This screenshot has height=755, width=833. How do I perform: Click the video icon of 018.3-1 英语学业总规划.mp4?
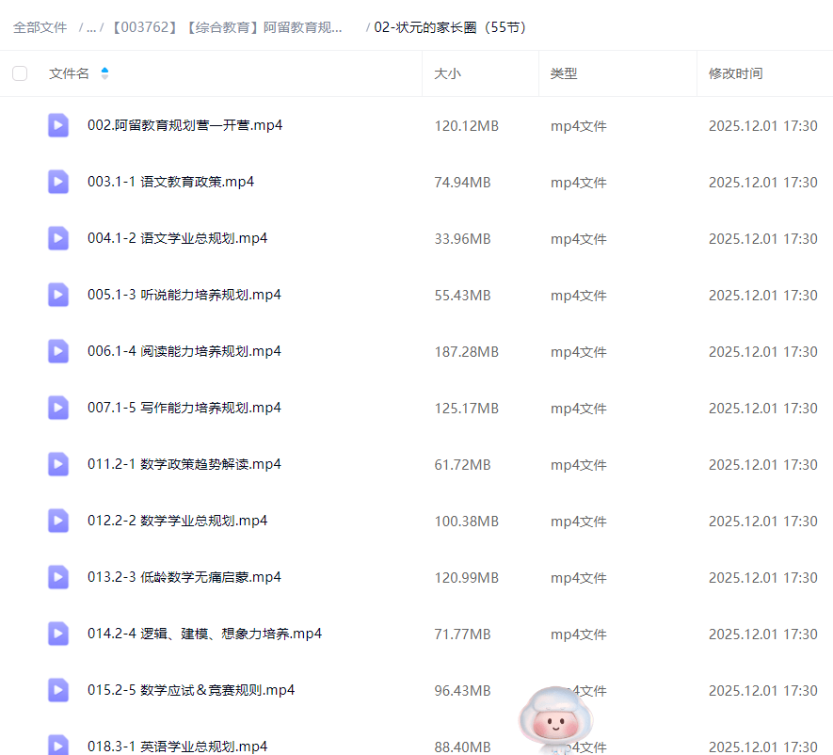point(58,746)
